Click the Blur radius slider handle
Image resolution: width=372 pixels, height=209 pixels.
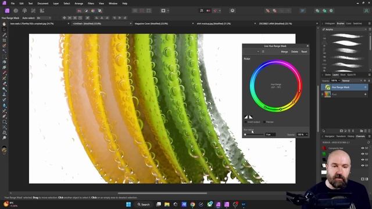(245, 135)
